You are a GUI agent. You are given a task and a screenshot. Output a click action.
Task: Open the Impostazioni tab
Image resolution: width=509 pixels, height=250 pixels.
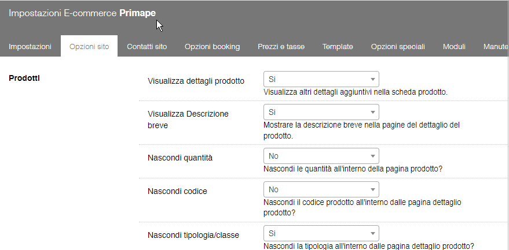tap(30, 47)
